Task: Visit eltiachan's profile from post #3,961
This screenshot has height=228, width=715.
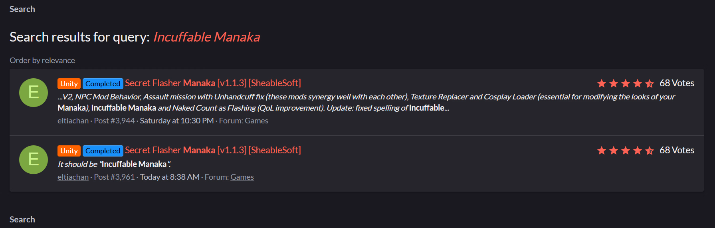Action: click(73, 177)
